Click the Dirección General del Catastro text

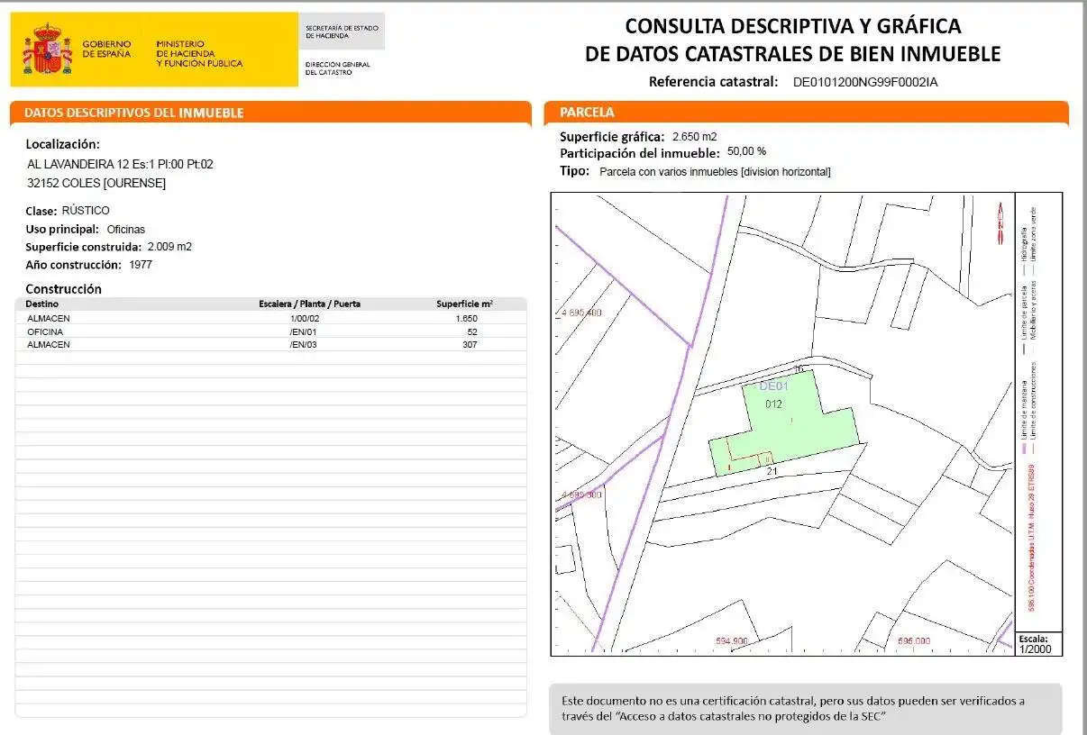[338, 68]
